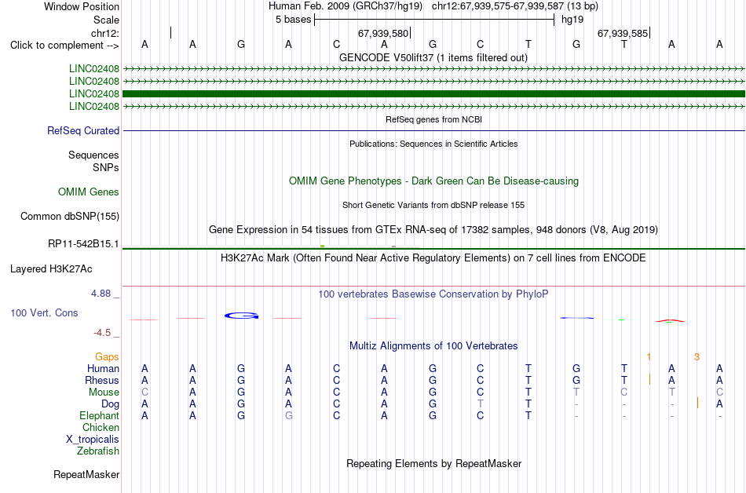Click the 67,939,580 position marker
Viewport: 746px width, 493px height.
[383, 33]
